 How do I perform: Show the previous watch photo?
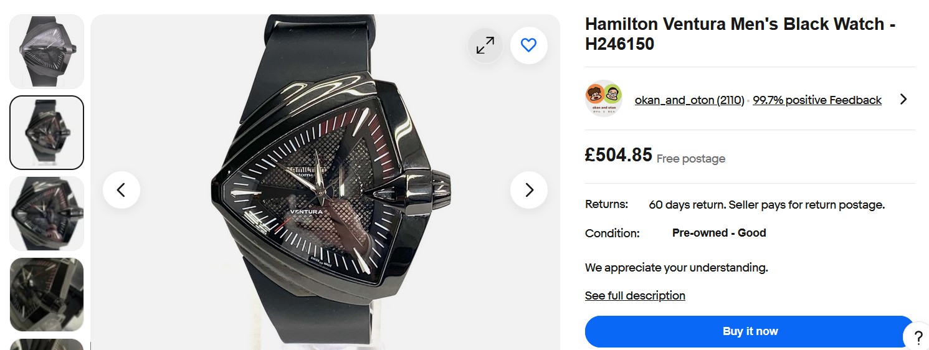[121, 190]
